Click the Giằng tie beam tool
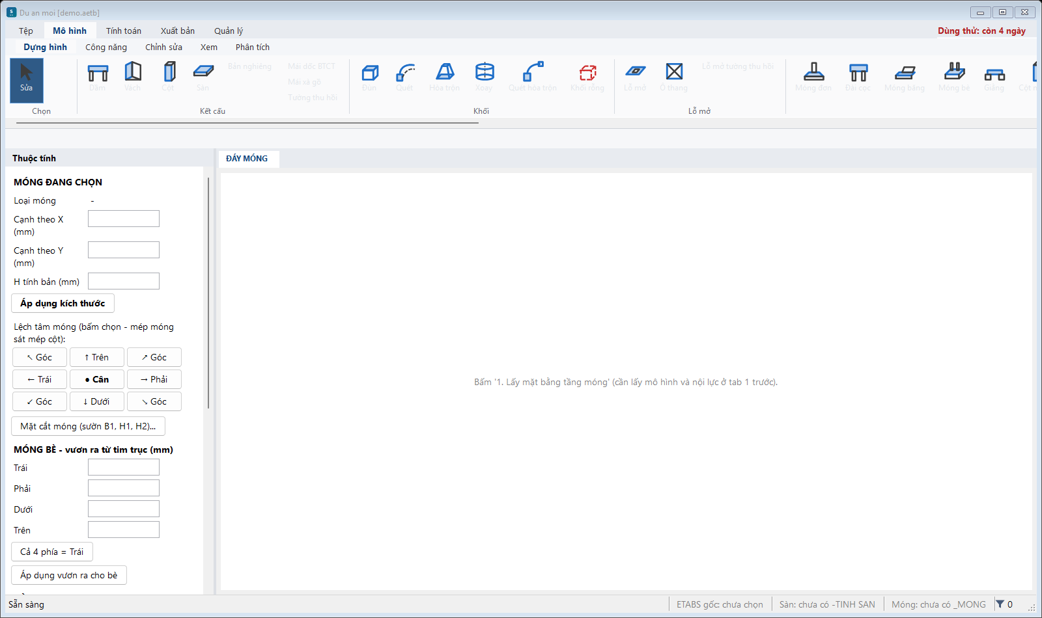 click(994, 77)
